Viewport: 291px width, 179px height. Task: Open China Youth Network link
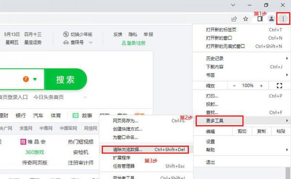46,129
